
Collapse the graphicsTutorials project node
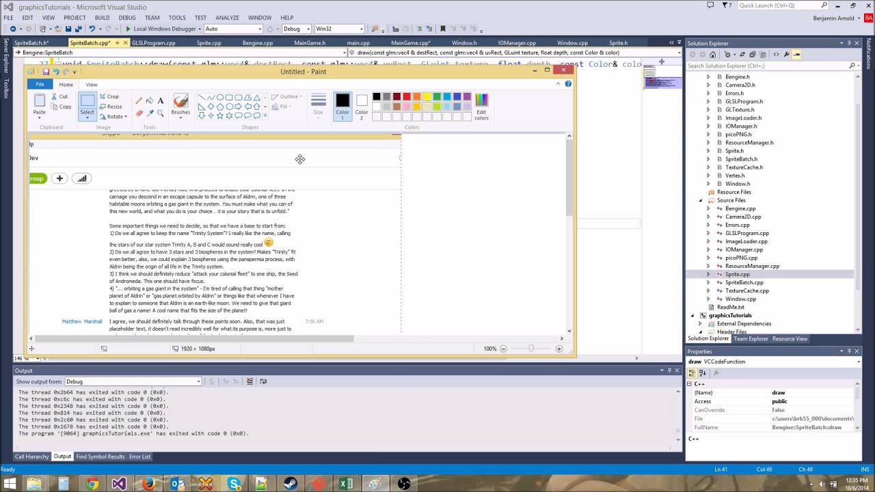[692, 316]
